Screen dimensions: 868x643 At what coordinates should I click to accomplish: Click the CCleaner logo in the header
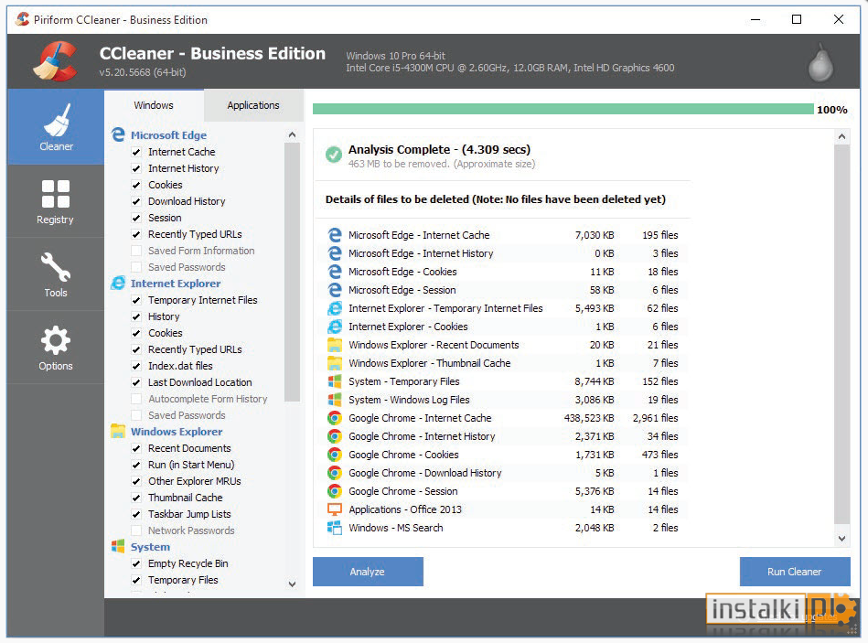click(x=56, y=61)
